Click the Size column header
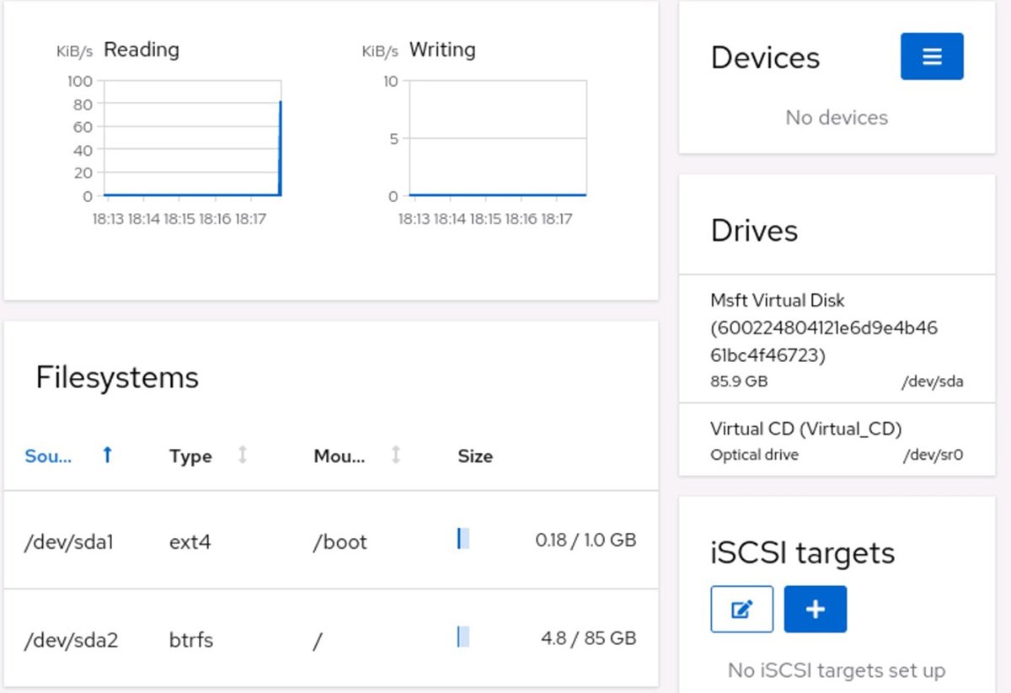Image resolution: width=1011 pixels, height=693 pixels. pyautogui.click(x=475, y=456)
